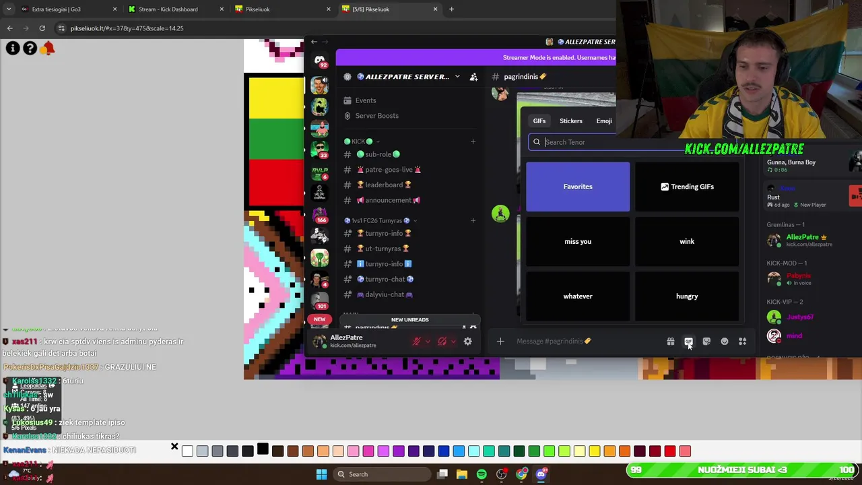This screenshot has height=485, width=862.
Task: Open Discord from the taskbar
Action: pos(541,474)
